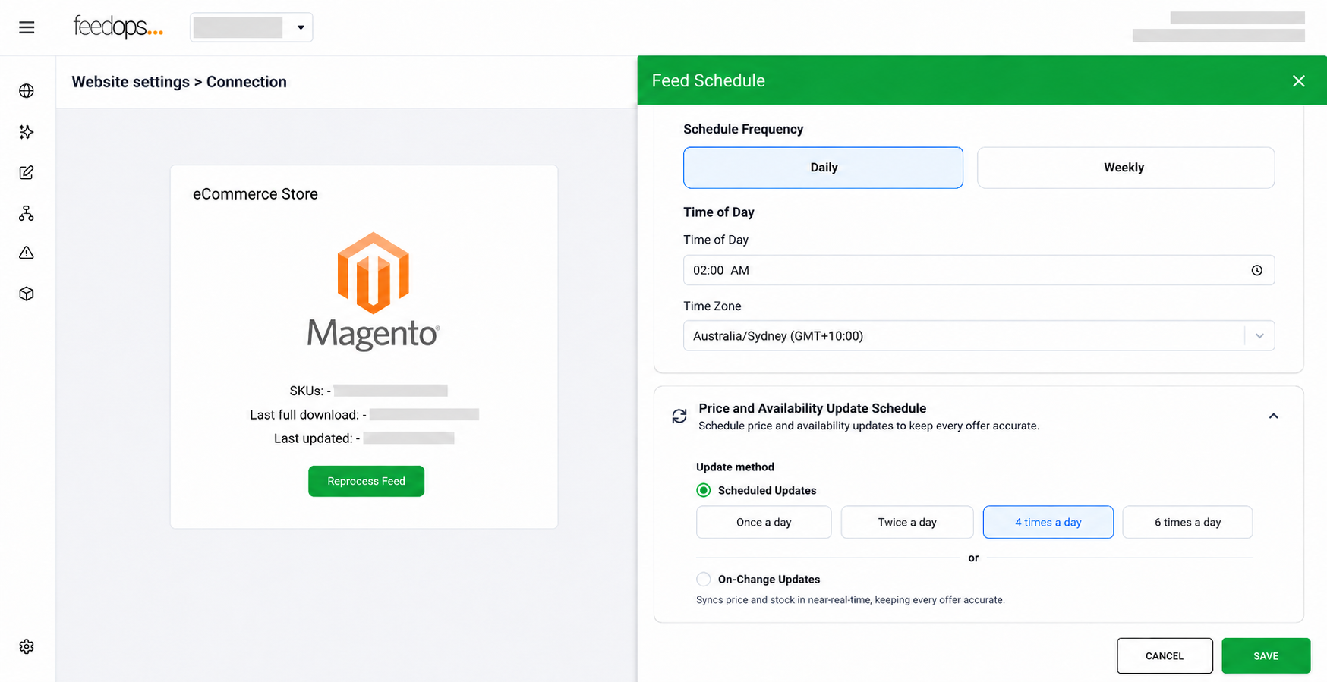Click the Price and Availability Update Schedule heading
This screenshot has width=1327, height=682.
[x=812, y=408]
